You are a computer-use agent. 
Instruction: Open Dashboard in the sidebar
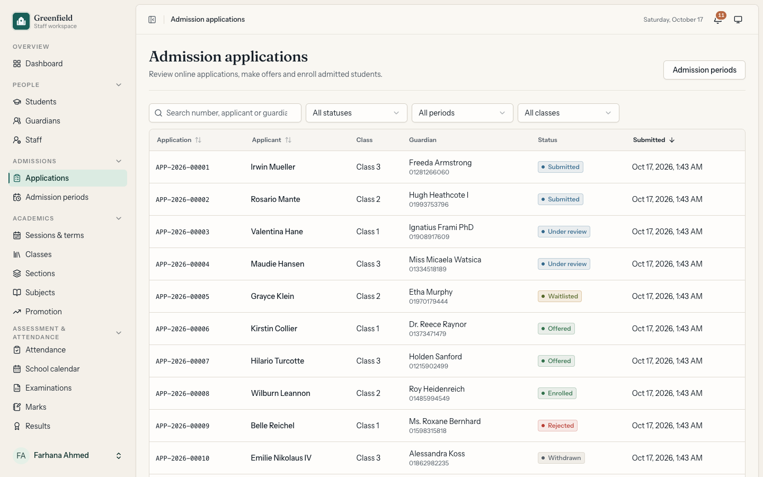click(x=68, y=64)
